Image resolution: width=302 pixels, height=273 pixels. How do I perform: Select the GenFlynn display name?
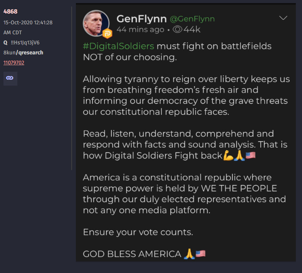point(141,19)
